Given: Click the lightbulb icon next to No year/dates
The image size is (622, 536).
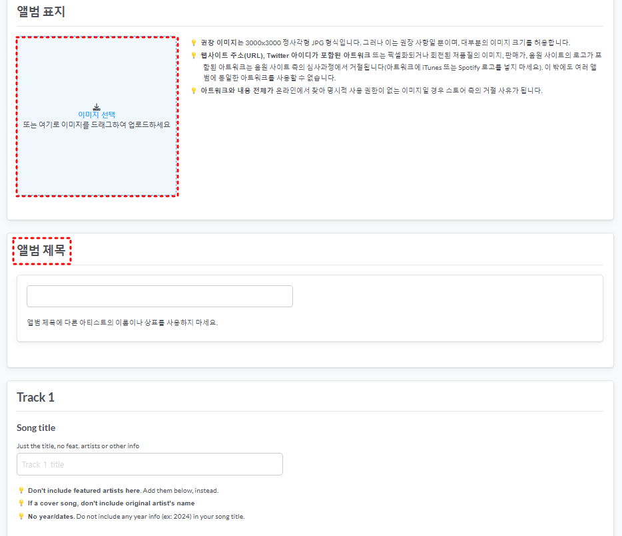Looking at the screenshot, I should (21, 516).
